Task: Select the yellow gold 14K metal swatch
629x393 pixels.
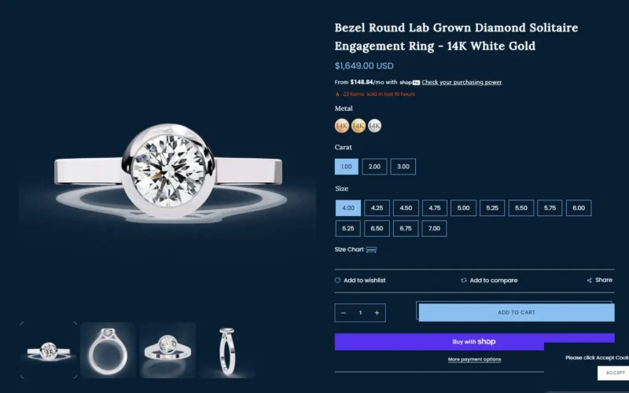Action: coord(359,126)
